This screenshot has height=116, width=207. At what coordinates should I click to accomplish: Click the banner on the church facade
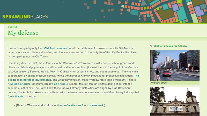(x=176, y=109)
